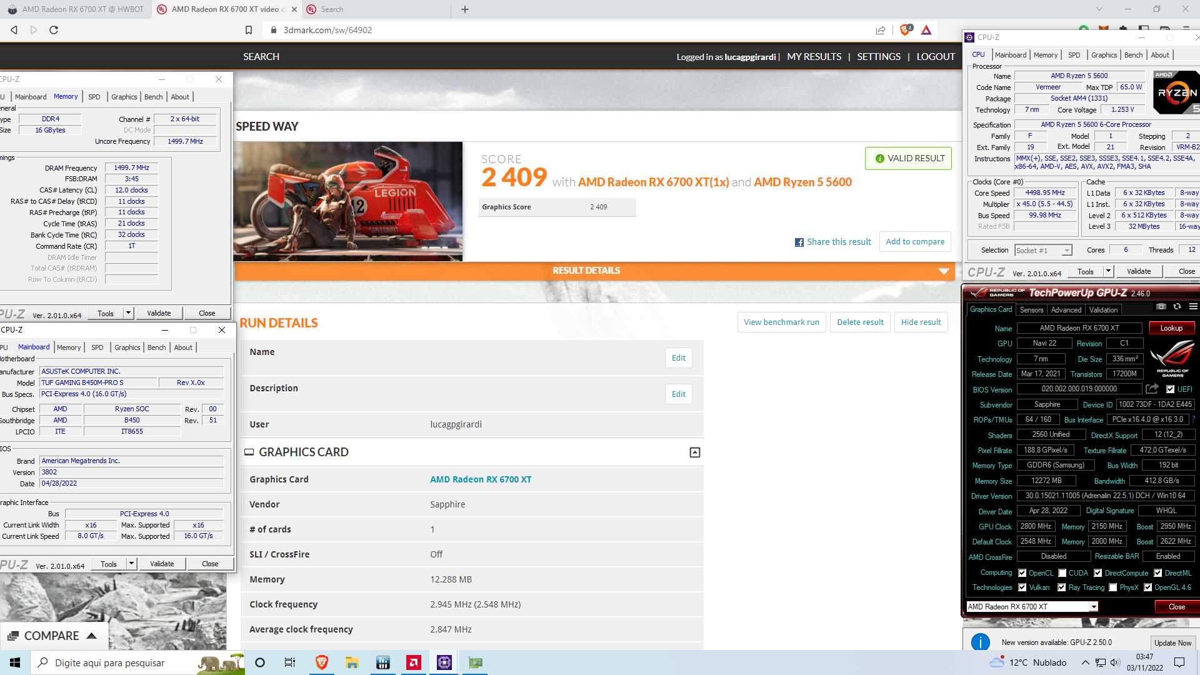This screenshot has height=675, width=1200.
Task: Switch to Validation tab in GPU-Z
Action: pos(1103,310)
